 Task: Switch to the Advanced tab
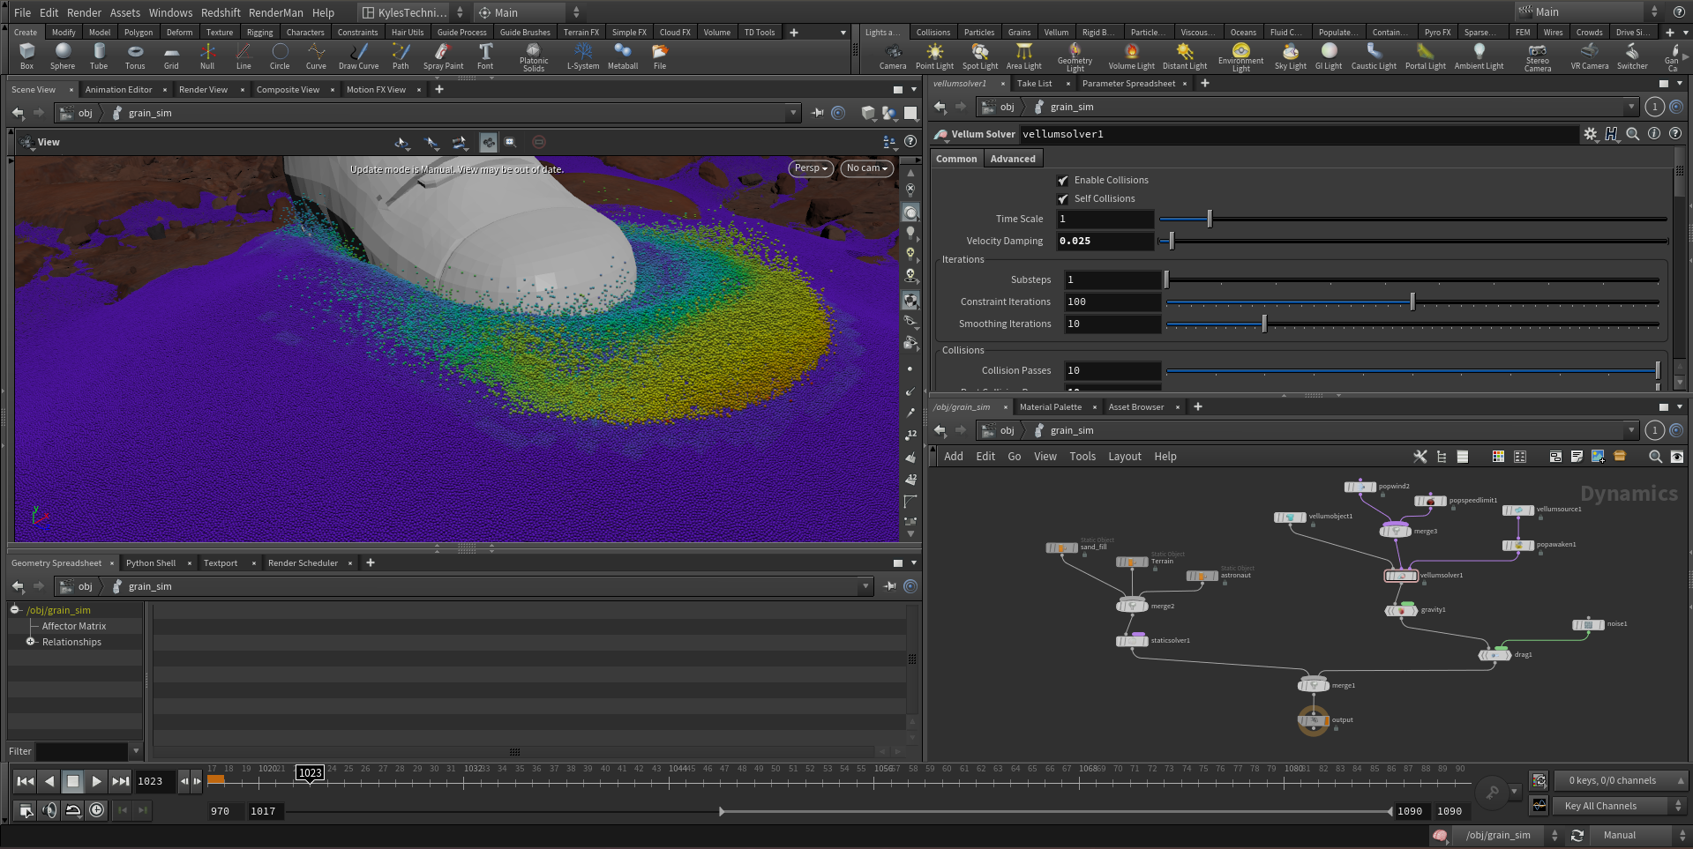[1012, 159]
